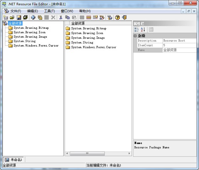Restore the inner document window
Viewport: 199px width, 170px height.
coord(189,11)
